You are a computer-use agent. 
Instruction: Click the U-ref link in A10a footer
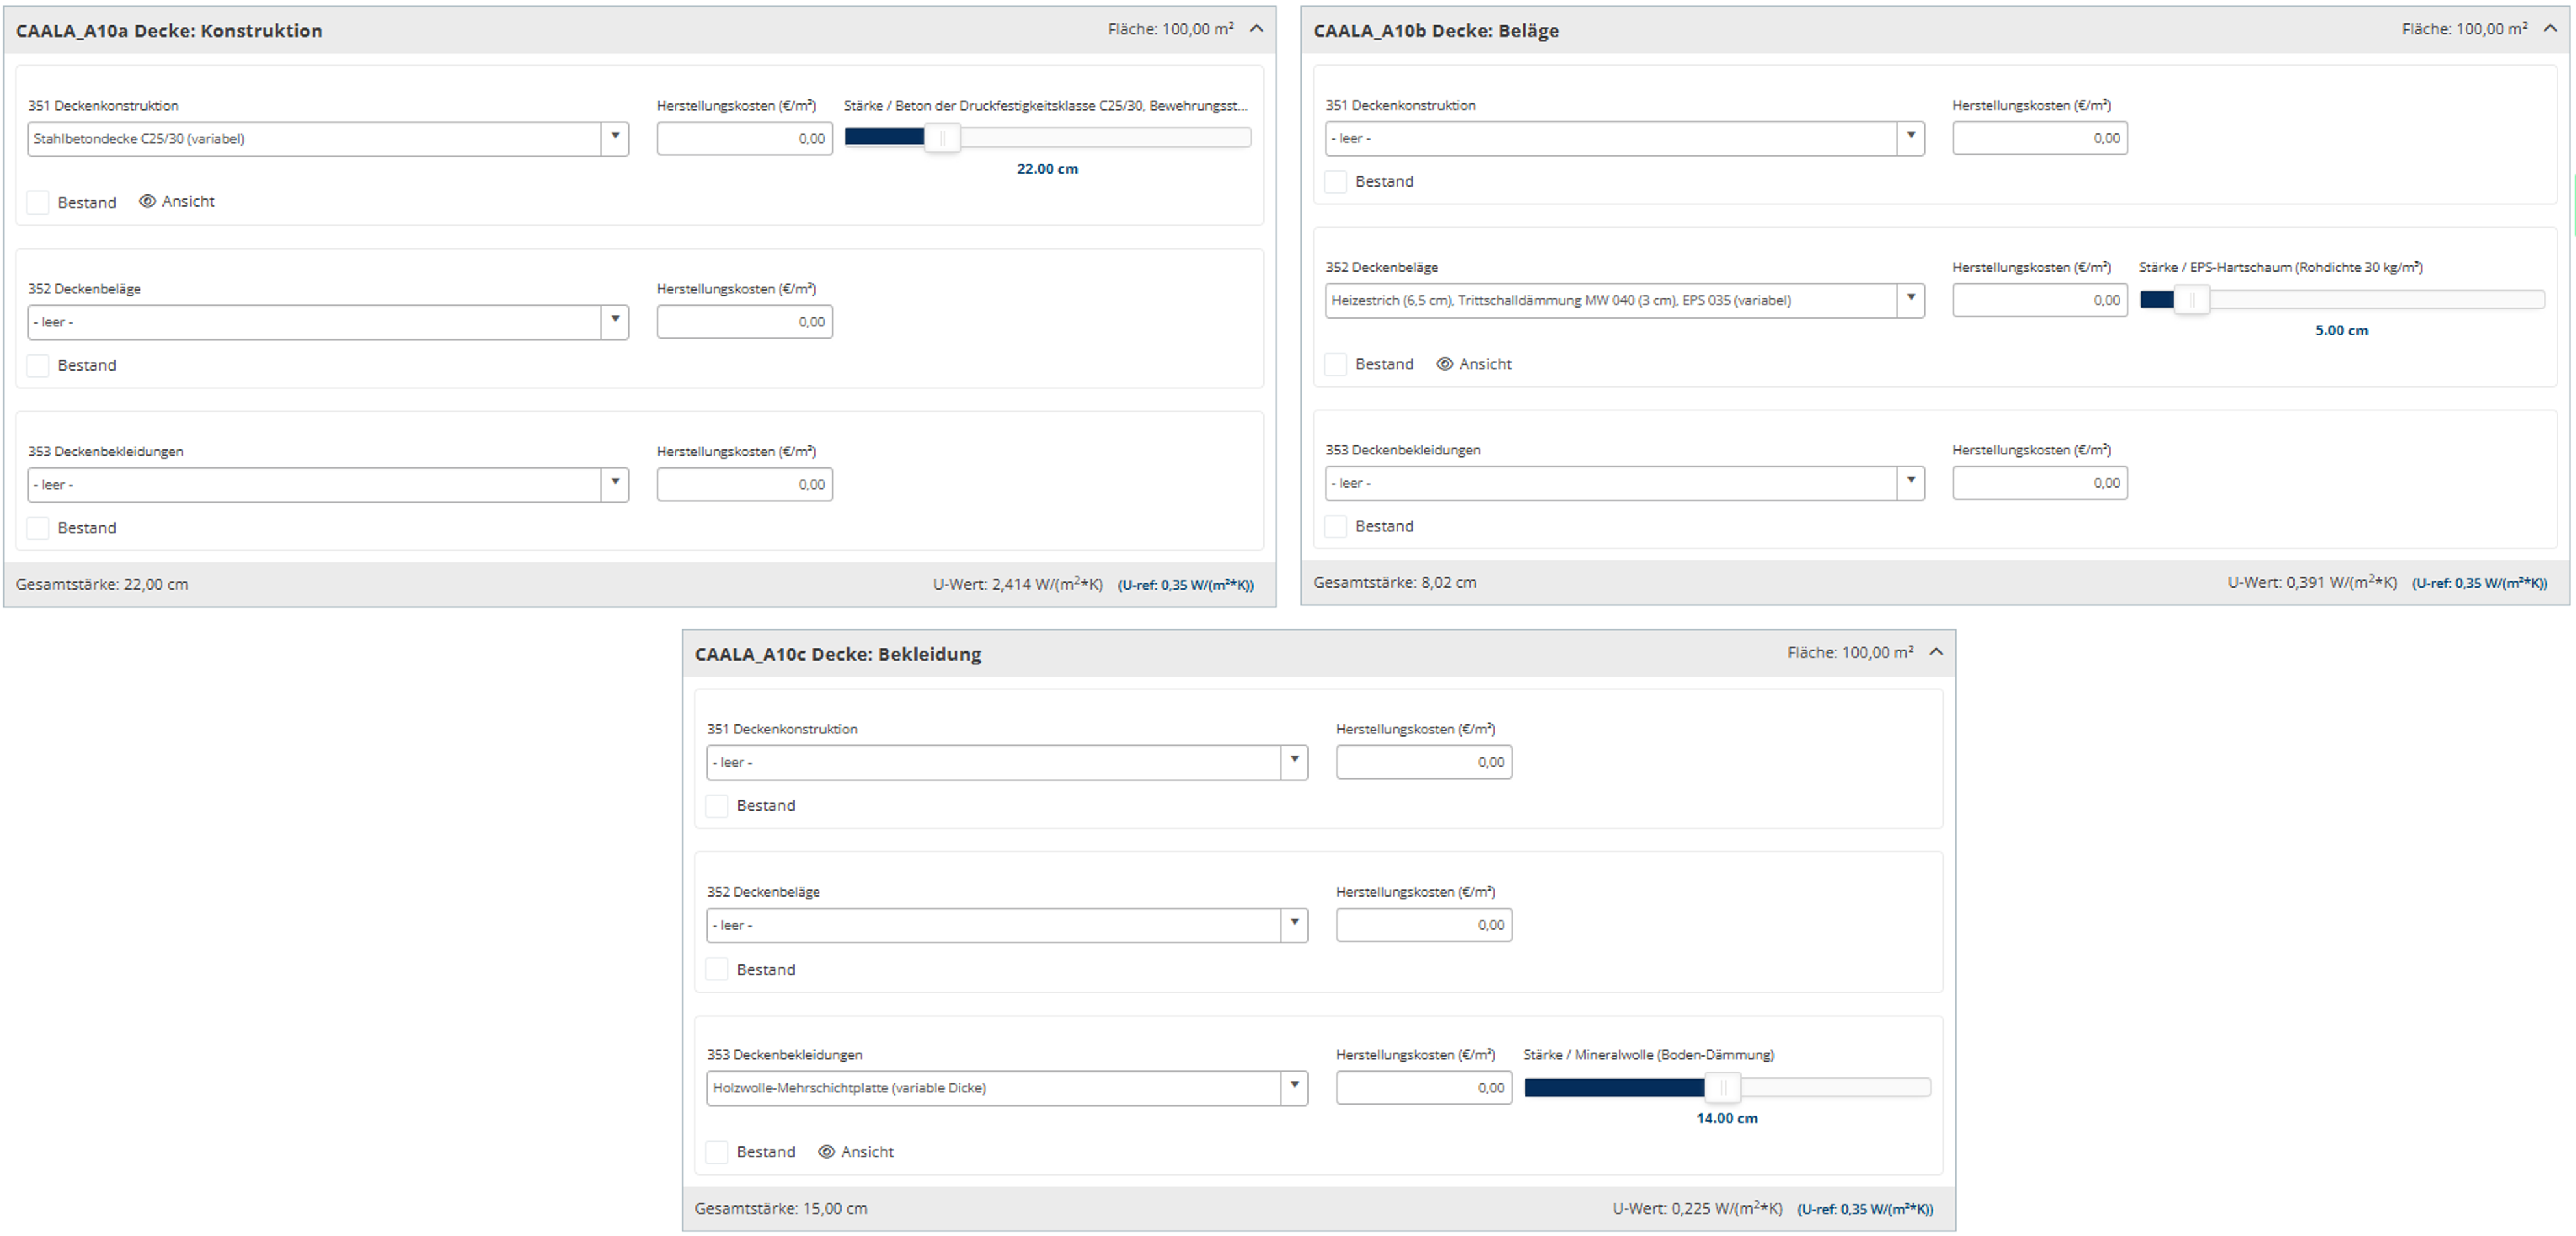1185,585
